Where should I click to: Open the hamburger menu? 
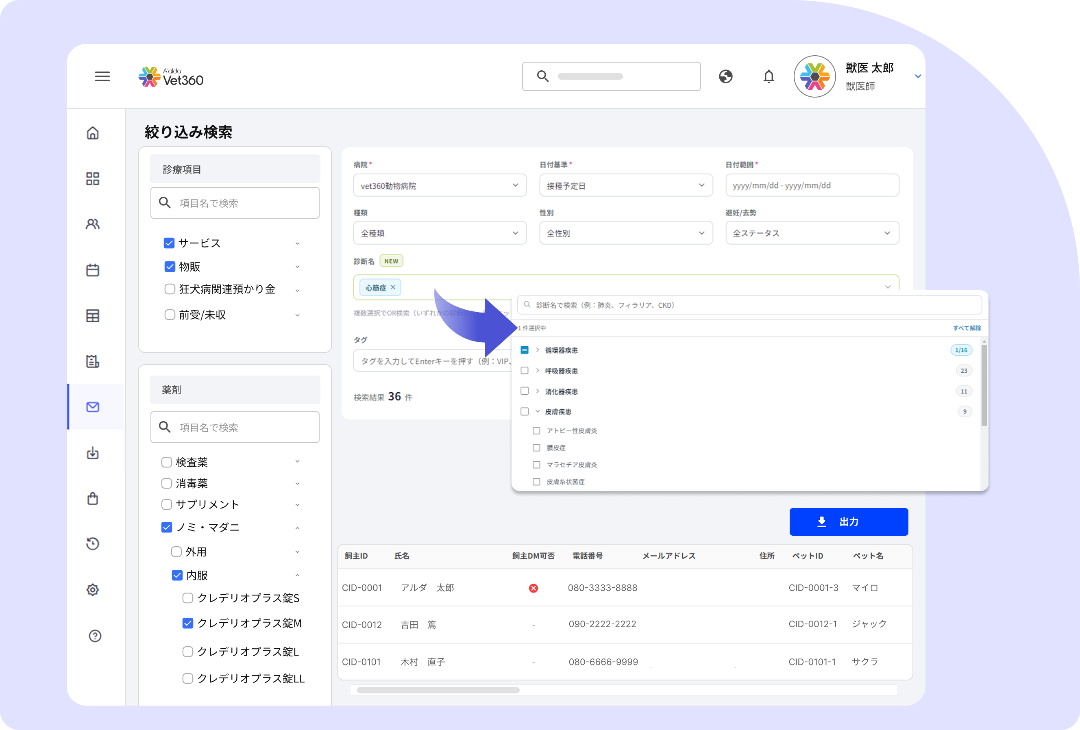102,77
